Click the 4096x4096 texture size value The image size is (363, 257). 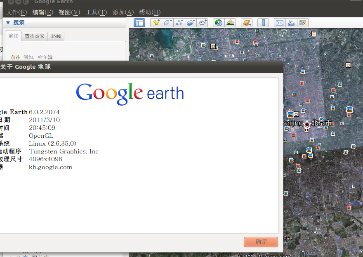tap(46, 159)
